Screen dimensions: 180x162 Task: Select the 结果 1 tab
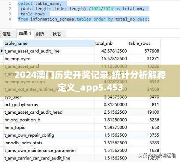25,33
